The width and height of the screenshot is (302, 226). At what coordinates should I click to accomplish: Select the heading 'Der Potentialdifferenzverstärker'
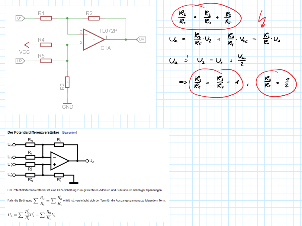[x=33, y=132]
